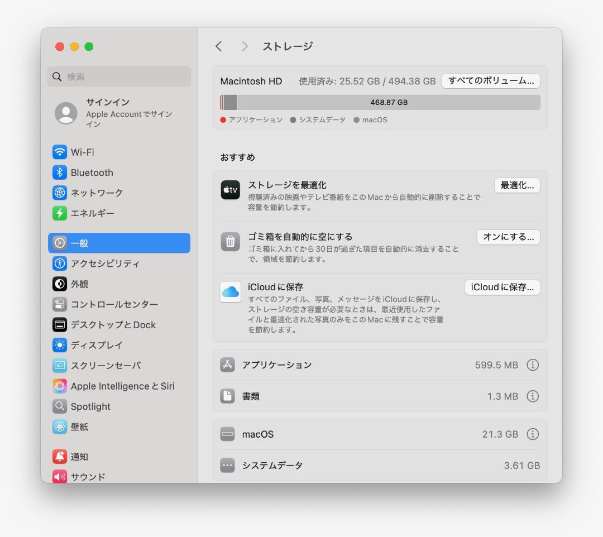Click the back chevron above ストレージ
Screen dimensions: 603x537
219,47
